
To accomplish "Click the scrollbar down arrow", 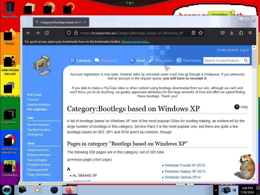I will click(x=254, y=180).
